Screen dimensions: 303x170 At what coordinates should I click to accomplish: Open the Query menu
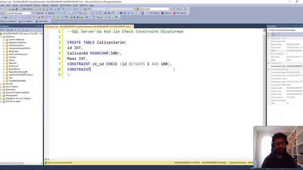(x=15, y=5)
